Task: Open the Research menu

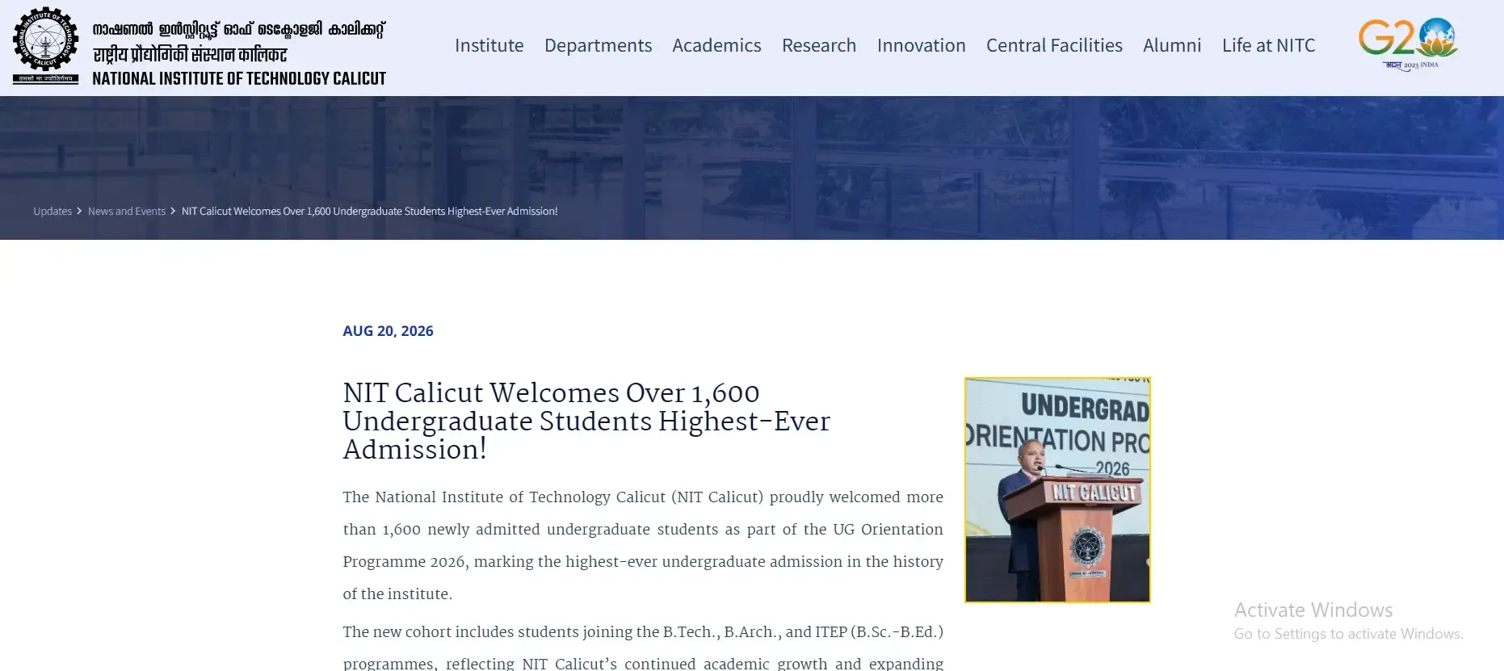Action: (819, 45)
